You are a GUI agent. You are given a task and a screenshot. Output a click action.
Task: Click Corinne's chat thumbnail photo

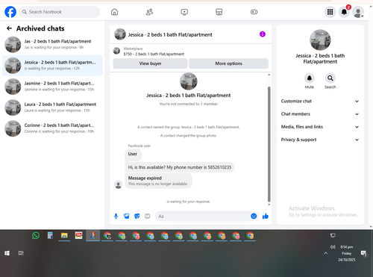13,128
